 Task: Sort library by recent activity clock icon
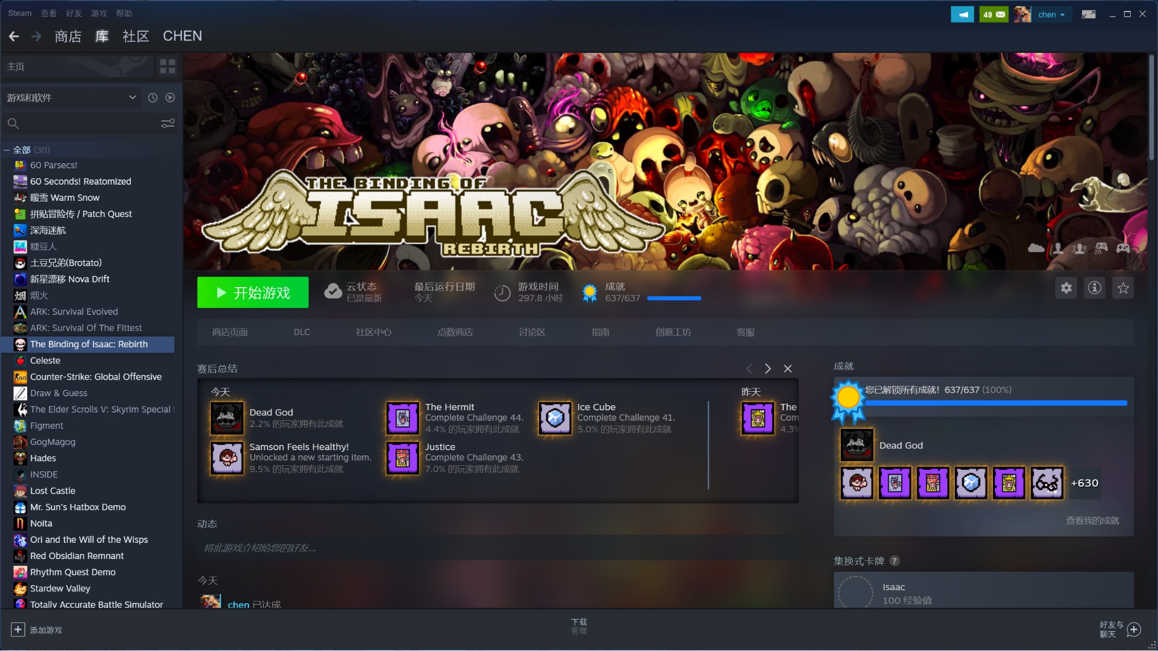(x=153, y=98)
